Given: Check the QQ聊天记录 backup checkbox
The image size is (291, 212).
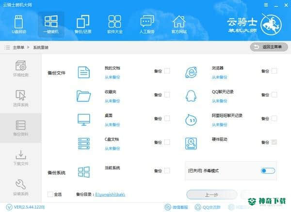Looking at the screenshot, I should (274, 94).
